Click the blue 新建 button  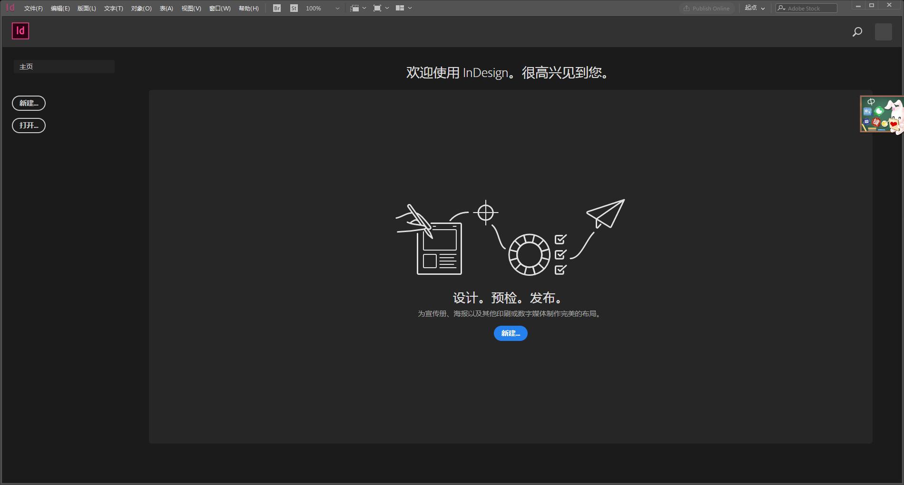pyautogui.click(x=510, y=333)
